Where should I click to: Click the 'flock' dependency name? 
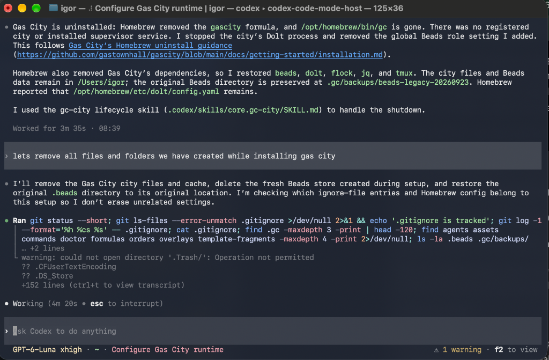342,73
